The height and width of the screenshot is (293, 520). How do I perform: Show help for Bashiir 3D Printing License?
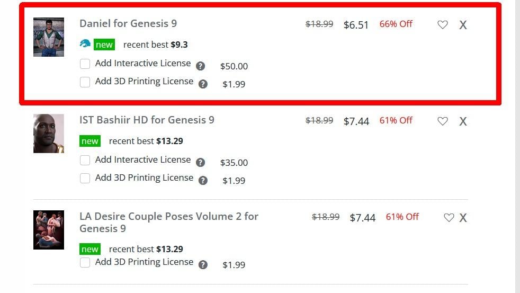(x=203, y=180)
